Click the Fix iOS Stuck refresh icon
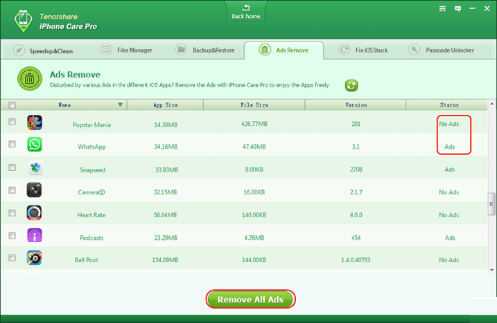Viewport: 497px width, 323px height. (345, 50)
